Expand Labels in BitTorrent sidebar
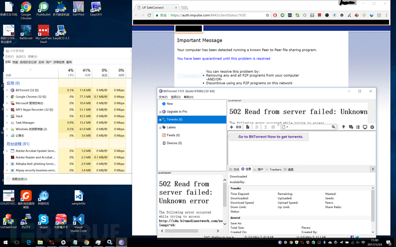Viewport: 396px width, 247px height. tap(161, 127)
